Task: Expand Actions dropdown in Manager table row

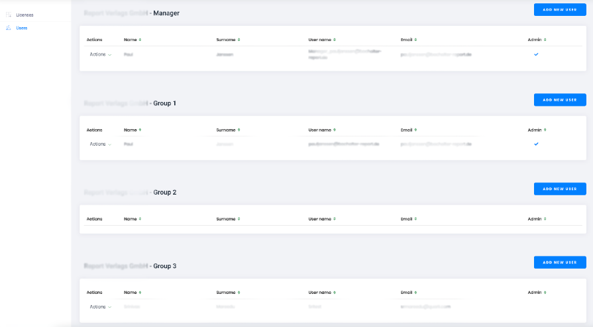Action: tap(100, 54)
